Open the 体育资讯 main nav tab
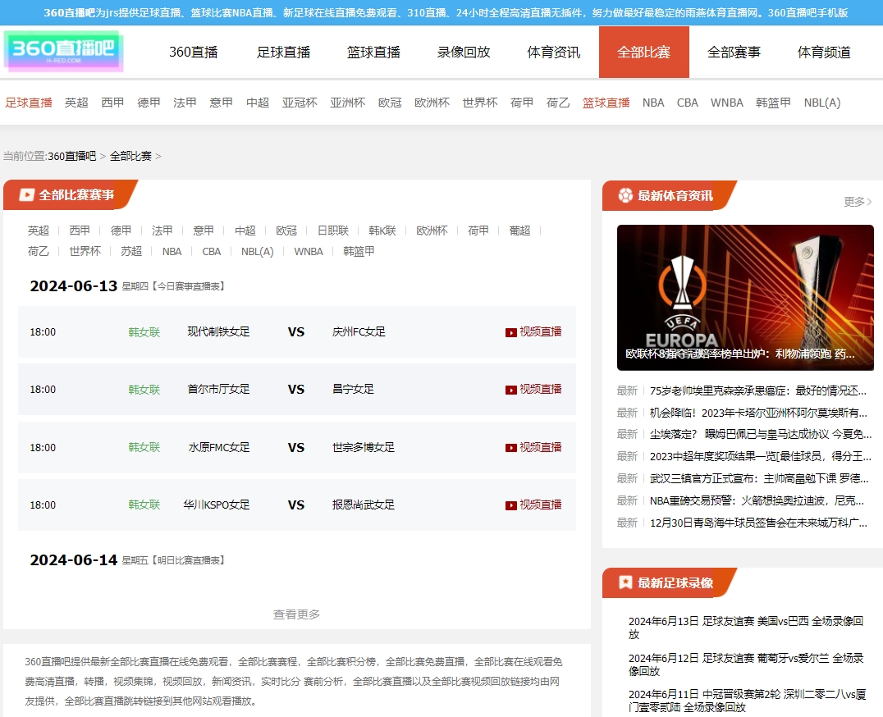The image size is (883, 717). [x=554, y=53]
